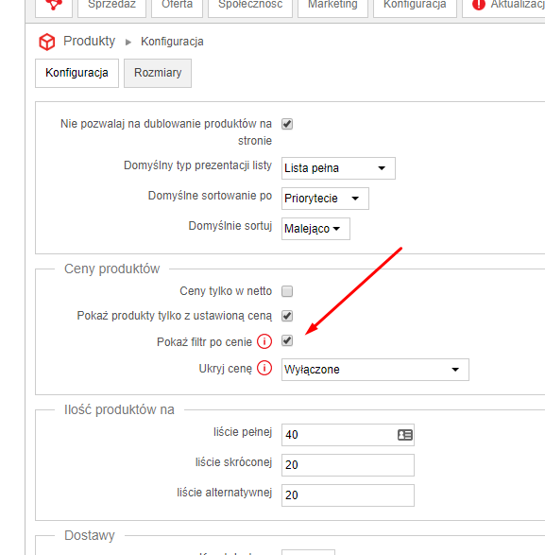The height and width of the screenshot is (555, 545).
Task: Click the Produkty breadcrumb link
Action: tap(89, 41)
